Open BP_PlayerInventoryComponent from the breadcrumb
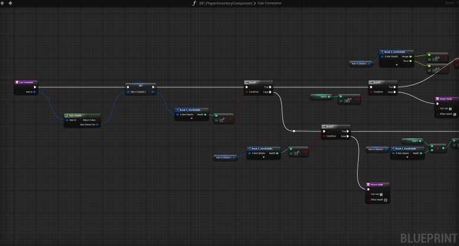Image resolution: width=459 pixels, height=246 pixels. coord(226,3)
